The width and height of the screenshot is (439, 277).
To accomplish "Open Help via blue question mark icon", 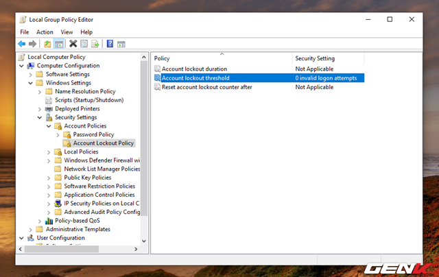I will coord(110,44).
